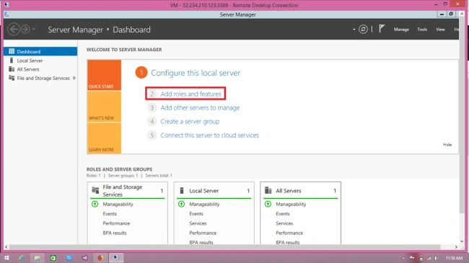Click the refresh dashboard icon
This screenshot has width=469, height=263.
pos(363,30)
